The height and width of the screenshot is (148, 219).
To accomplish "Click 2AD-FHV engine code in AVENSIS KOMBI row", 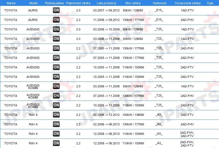I will (187, 96).
